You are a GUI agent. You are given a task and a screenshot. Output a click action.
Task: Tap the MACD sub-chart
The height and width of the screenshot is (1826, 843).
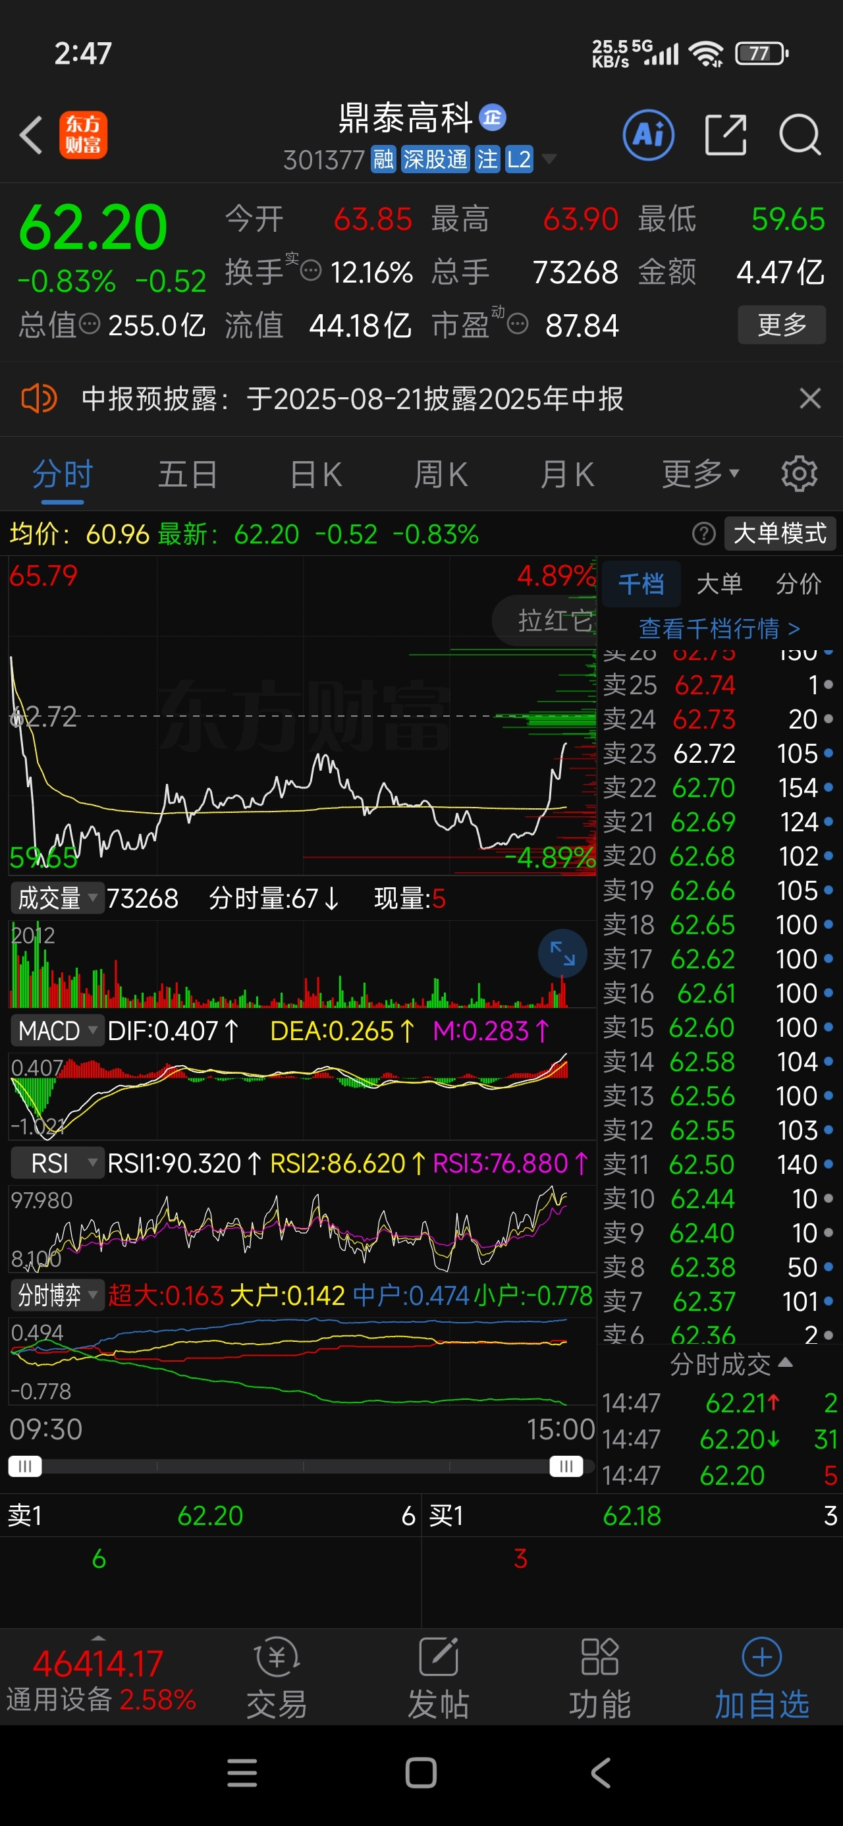pyautogui.click(x=302, y=1095)
